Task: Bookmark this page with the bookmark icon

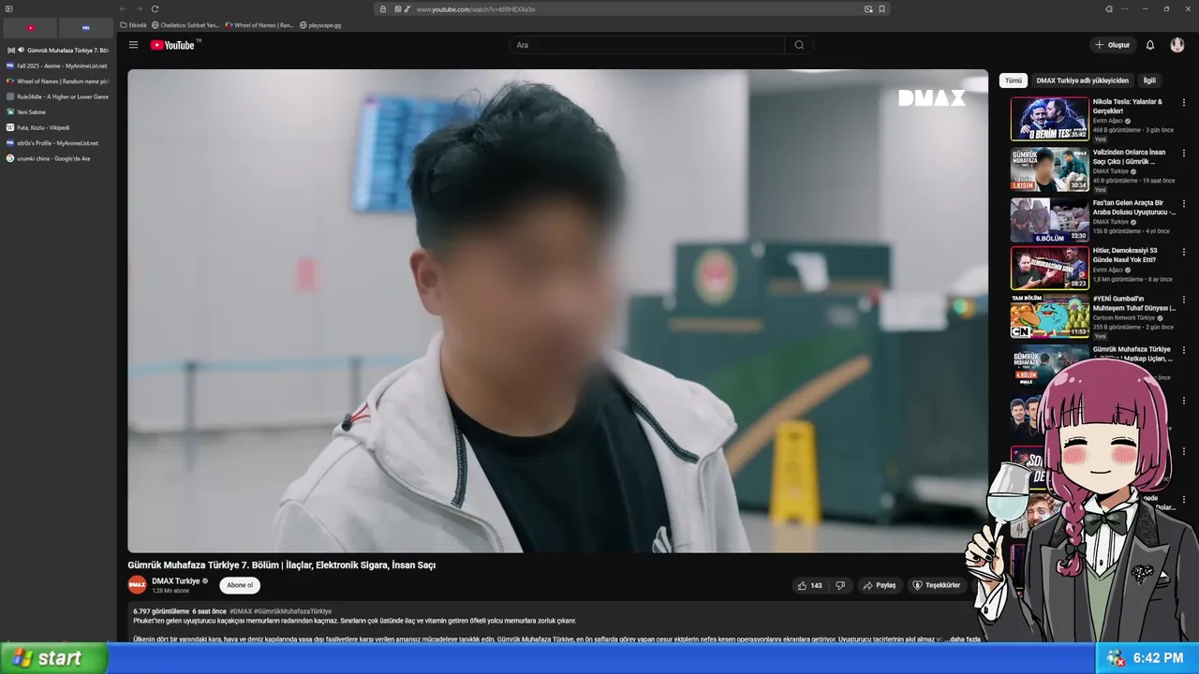Action: point(881,9)
